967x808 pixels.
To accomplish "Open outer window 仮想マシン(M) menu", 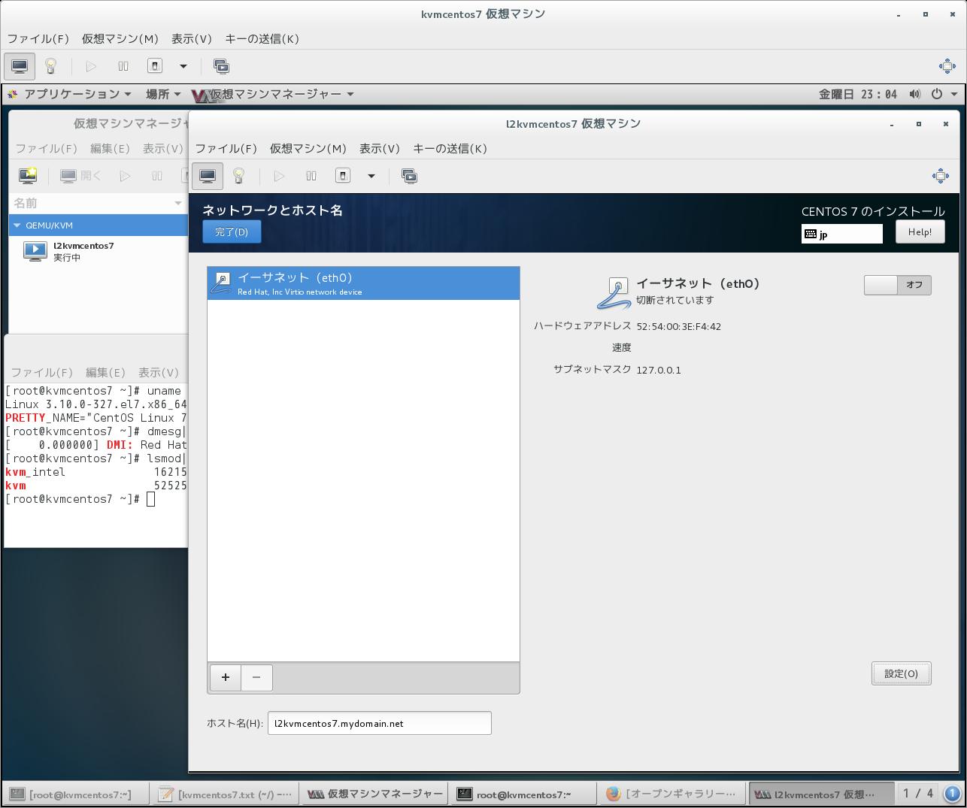I will (120, 38).
